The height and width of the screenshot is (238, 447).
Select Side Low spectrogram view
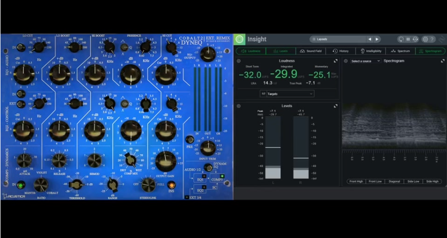[x=413, y=182]
